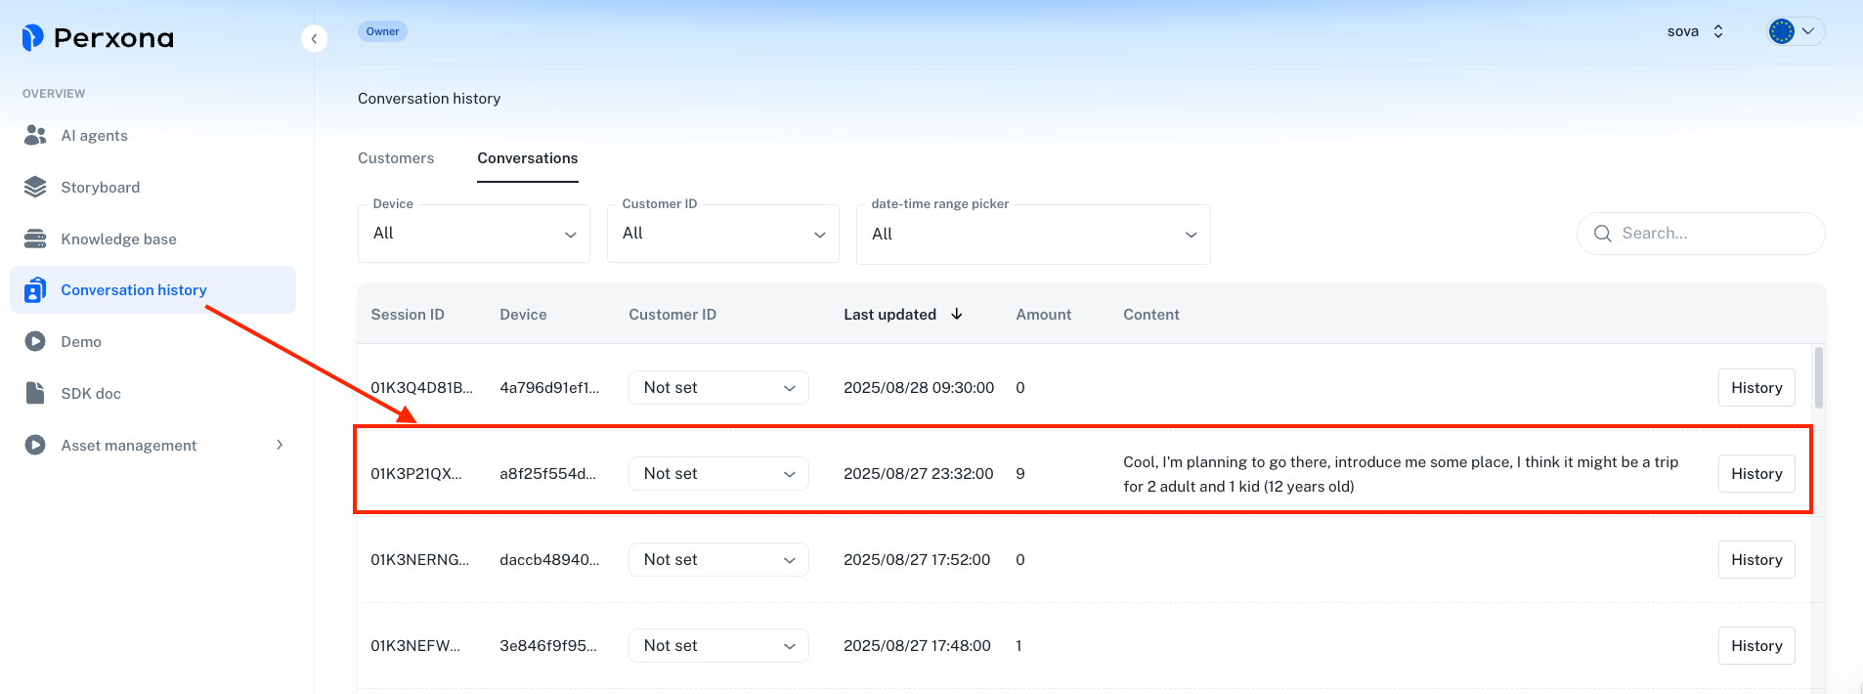This screenshot has height=694, width=1863.
Task: Open the date-time range picker
Action: pyautogui.click(x=1033, y=235)
